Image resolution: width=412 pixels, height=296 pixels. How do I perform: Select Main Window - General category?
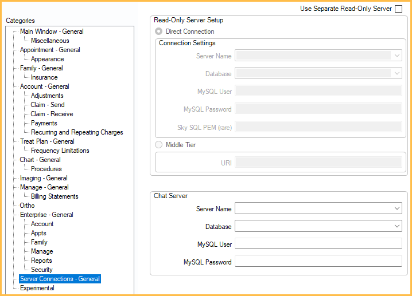(x=52, y=31)
